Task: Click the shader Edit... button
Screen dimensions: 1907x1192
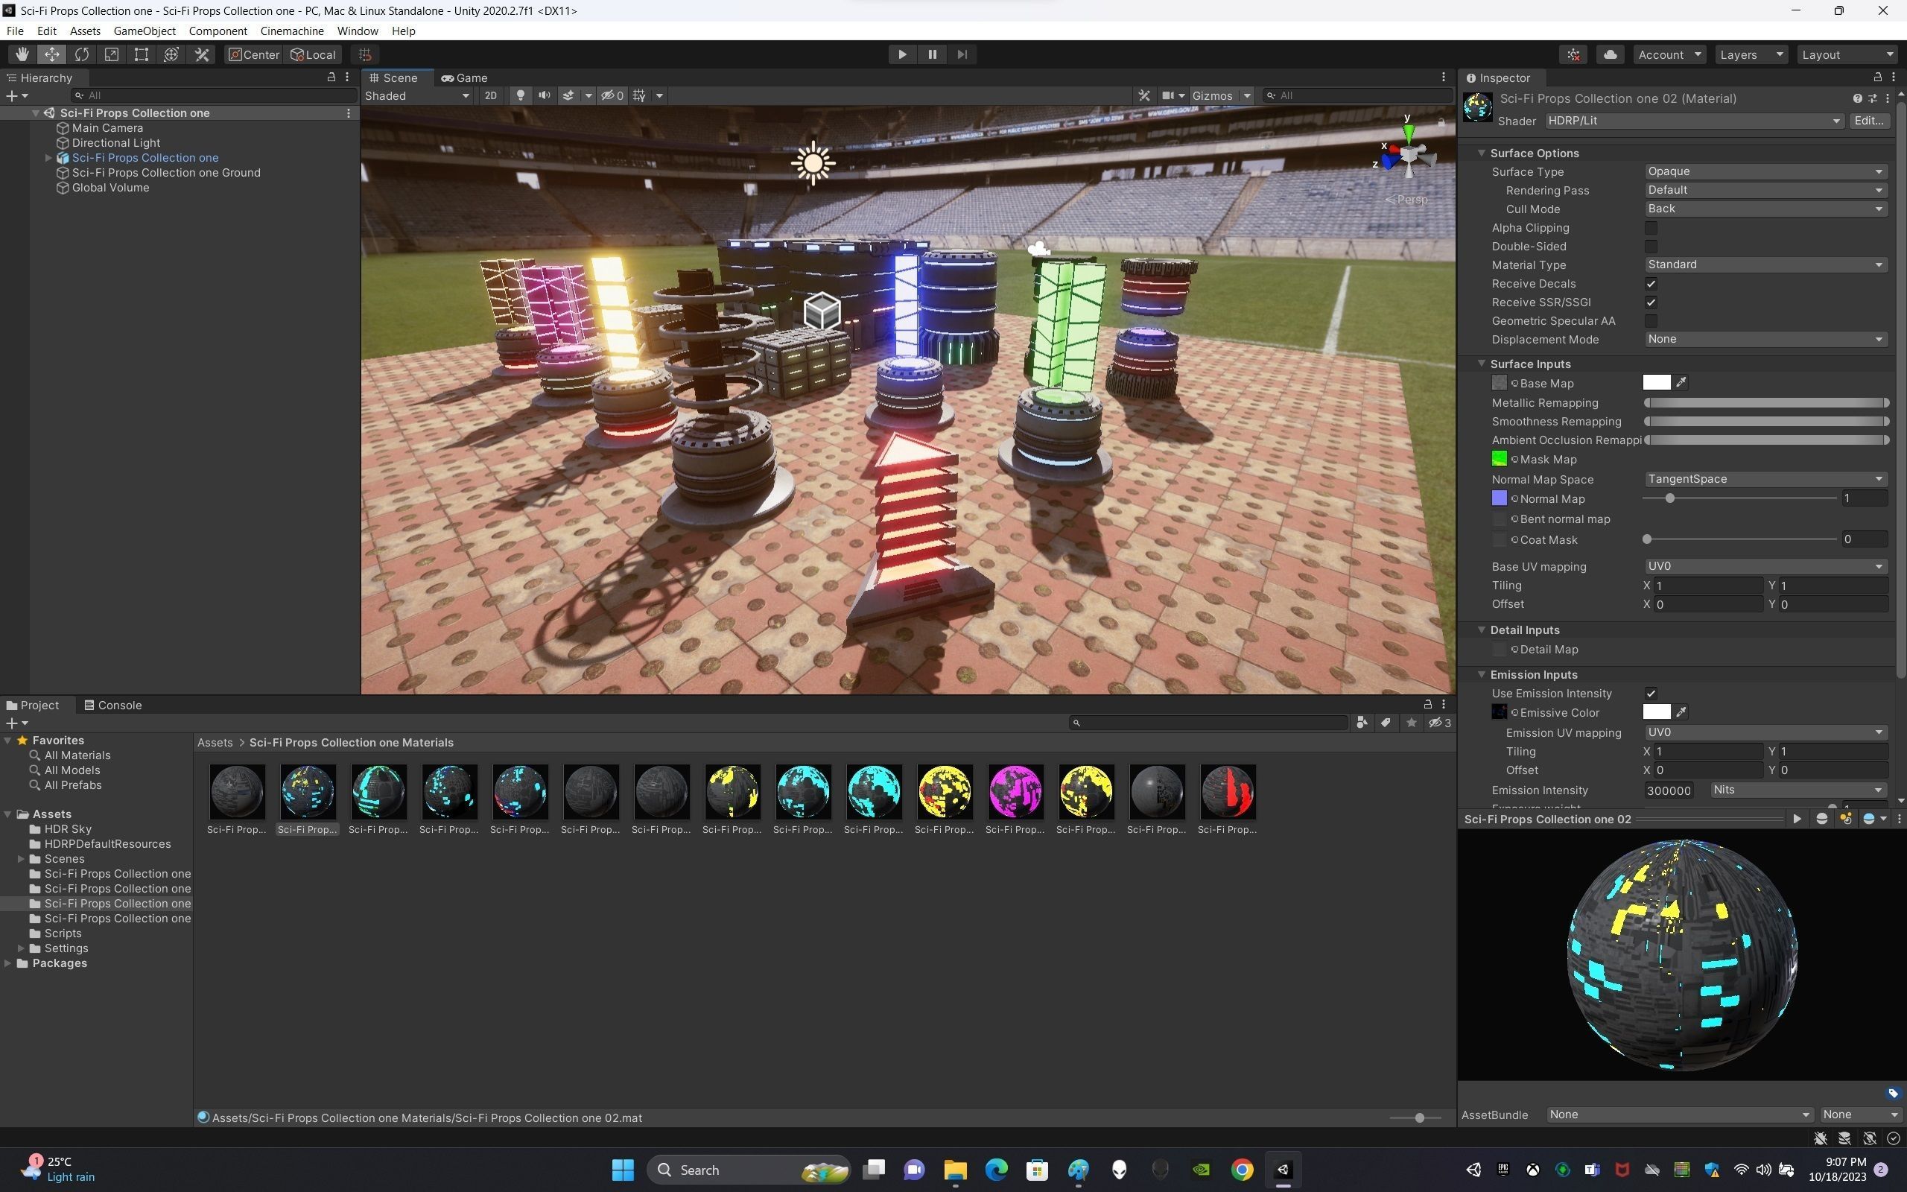Action: tap(1868, 121)
